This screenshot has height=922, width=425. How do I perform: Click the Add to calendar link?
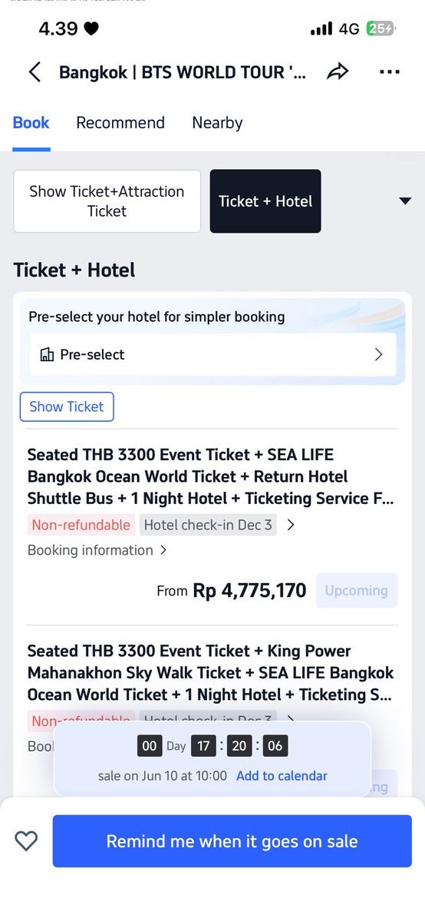click(x=282, y=776)
